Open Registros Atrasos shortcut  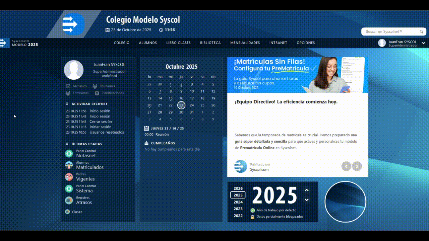click(x=79, y=200)
